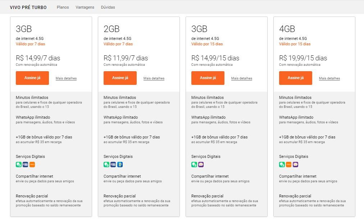Click green service icon in 3GB 15-day plan

[x=194, y=164]
